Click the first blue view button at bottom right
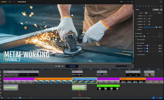Screen dimensions: 164x100 coord(154,98)
